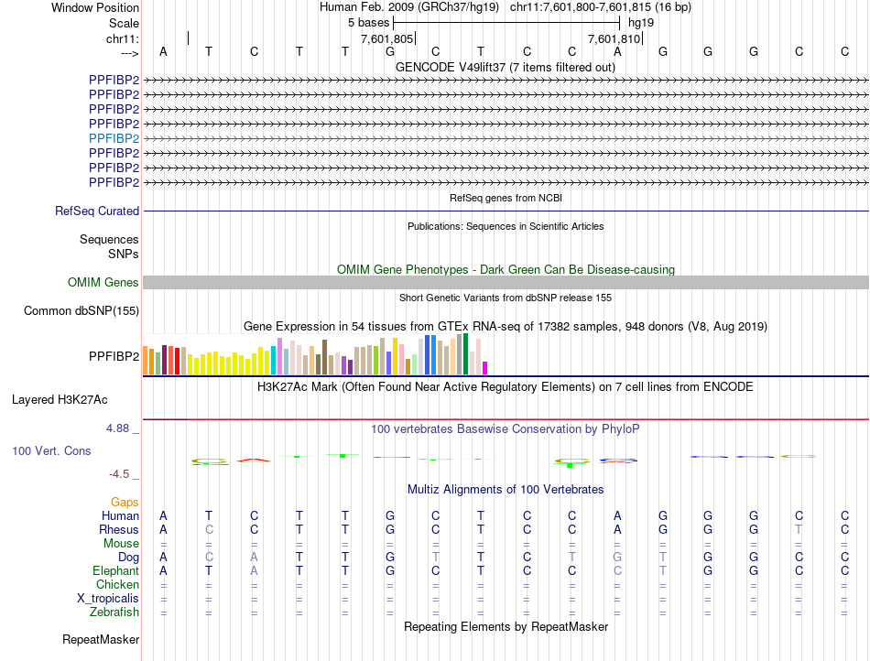This screenshot has width=870, height=661.
Task: Click the faded A in the Dog row
Action: click(x=254, y=557)
